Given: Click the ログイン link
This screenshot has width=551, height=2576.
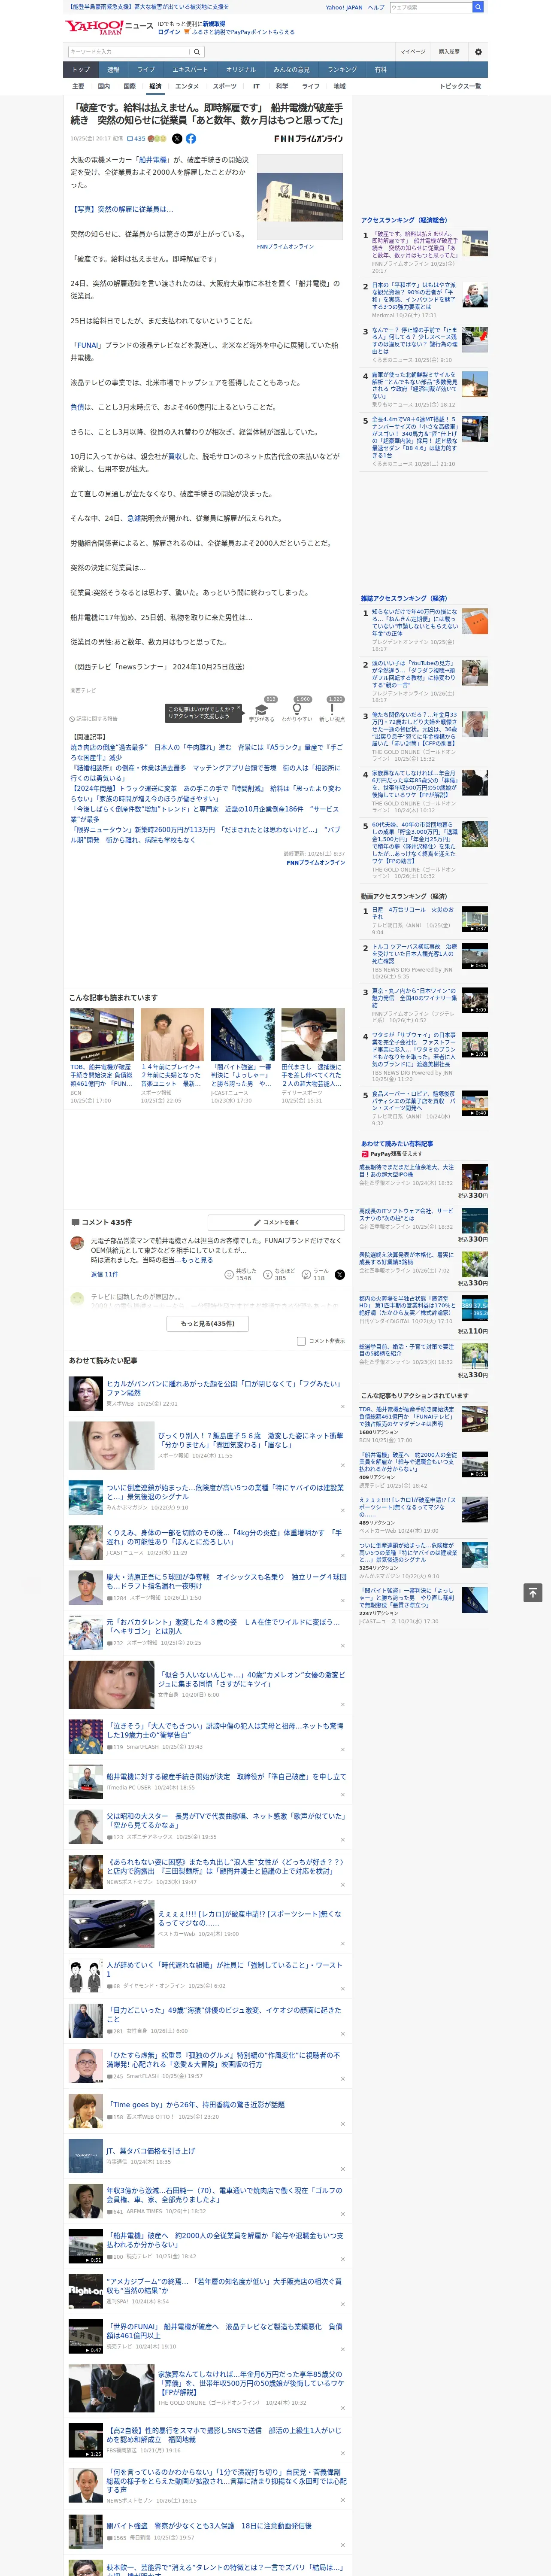Looking at the screenshot, I should pyautogui.click(x=169, y=32).
